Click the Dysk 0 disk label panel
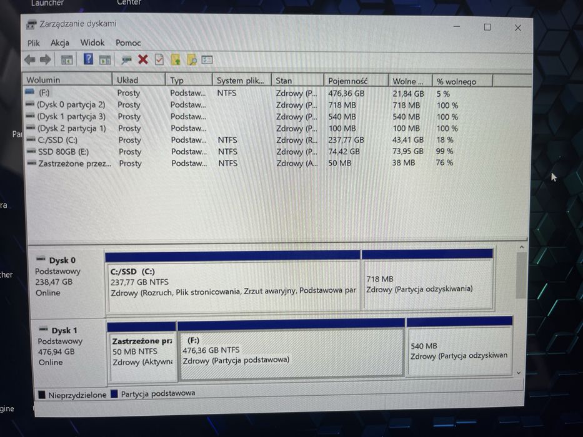Viewport: 583px width, 437px height. (67, 281)
